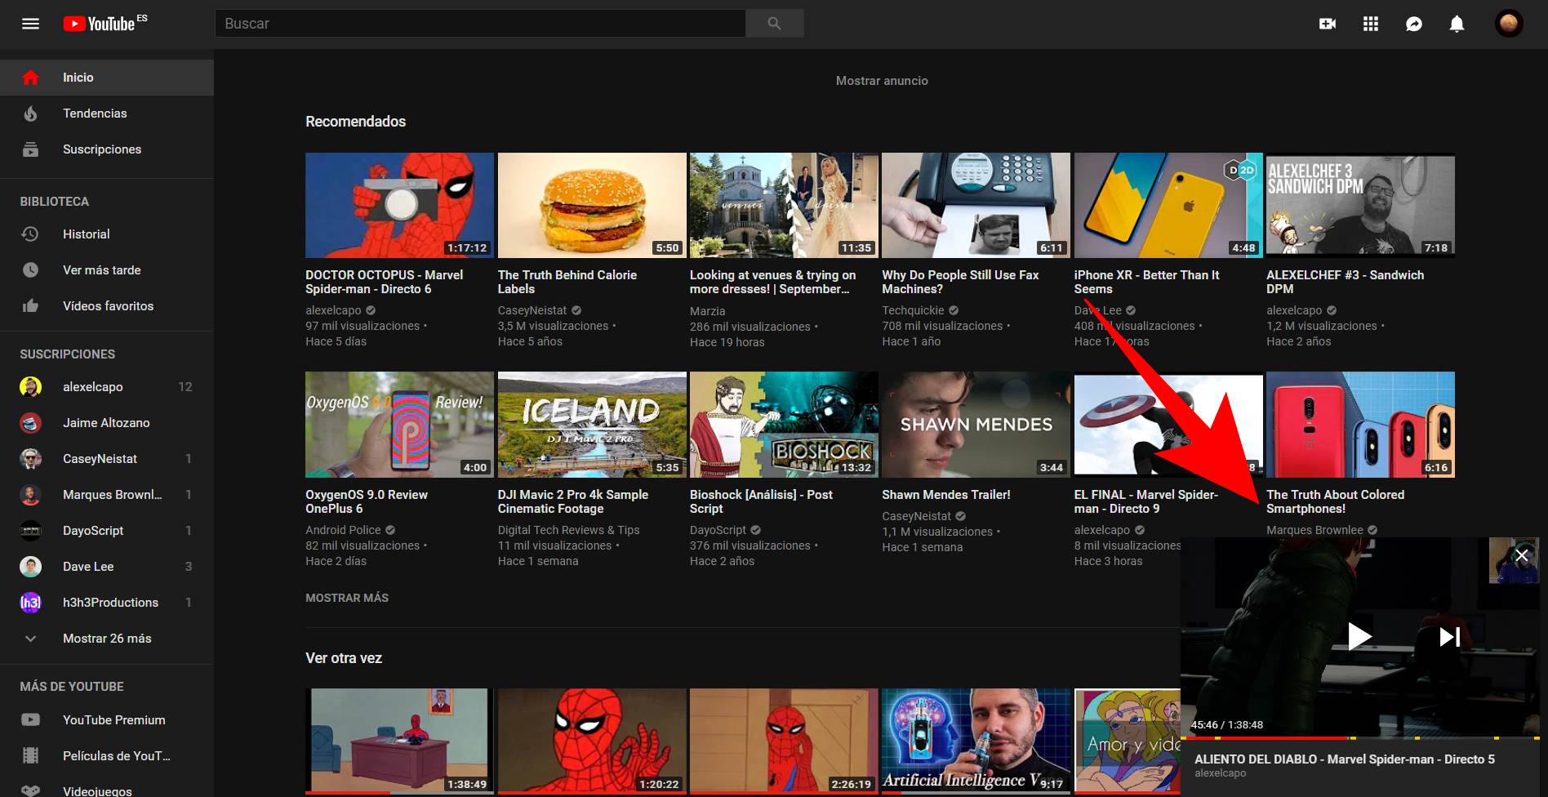This screenshot has width=1548, height=797.
Task: Click MOSTRAR MÁS under Recomendados
Action: (x=347, y=598)
